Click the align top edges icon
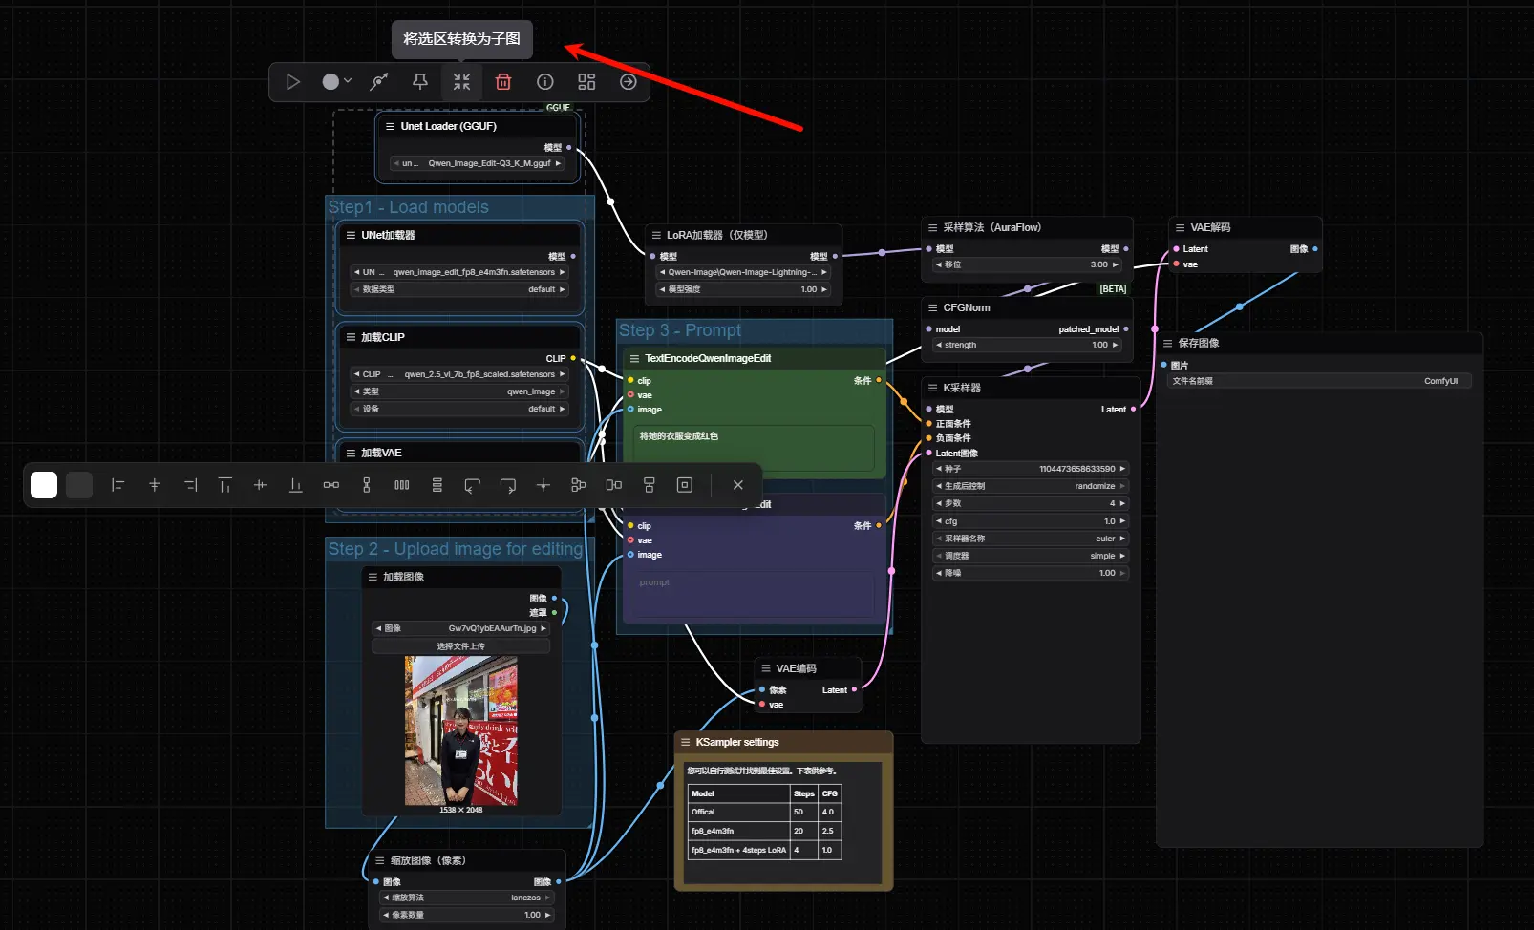The width and height of the screenshot is (1534, 930). coord(224,485)
